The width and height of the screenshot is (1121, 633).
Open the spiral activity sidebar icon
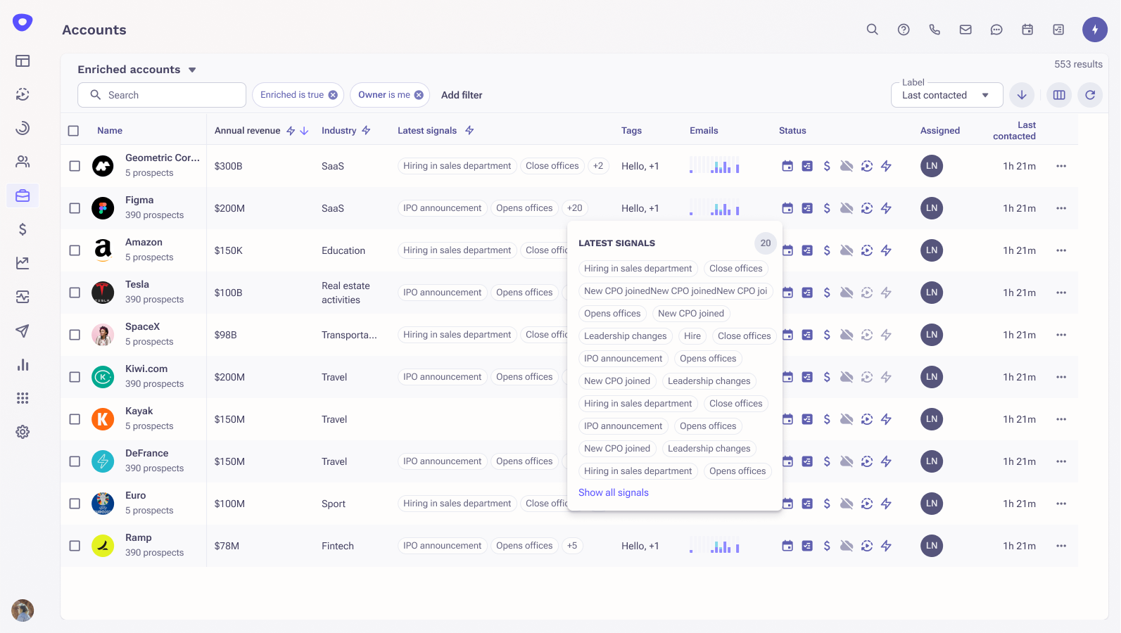pyautogui.click(x=23, y=128)
